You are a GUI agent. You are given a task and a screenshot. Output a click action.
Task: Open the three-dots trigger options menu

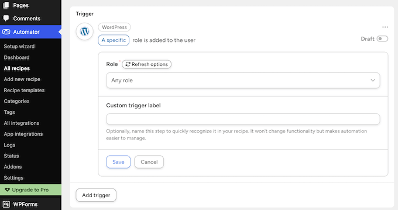point(385,27)
